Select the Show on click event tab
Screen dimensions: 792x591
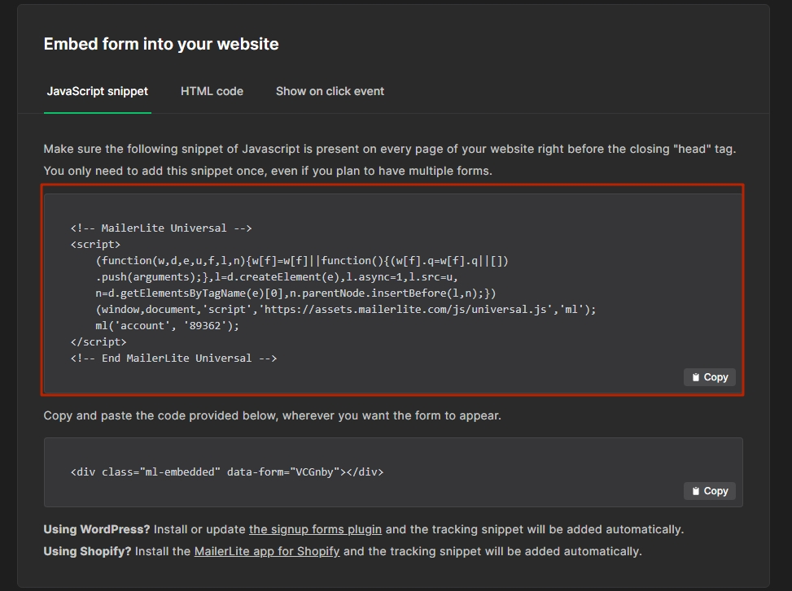pos(330,91)
